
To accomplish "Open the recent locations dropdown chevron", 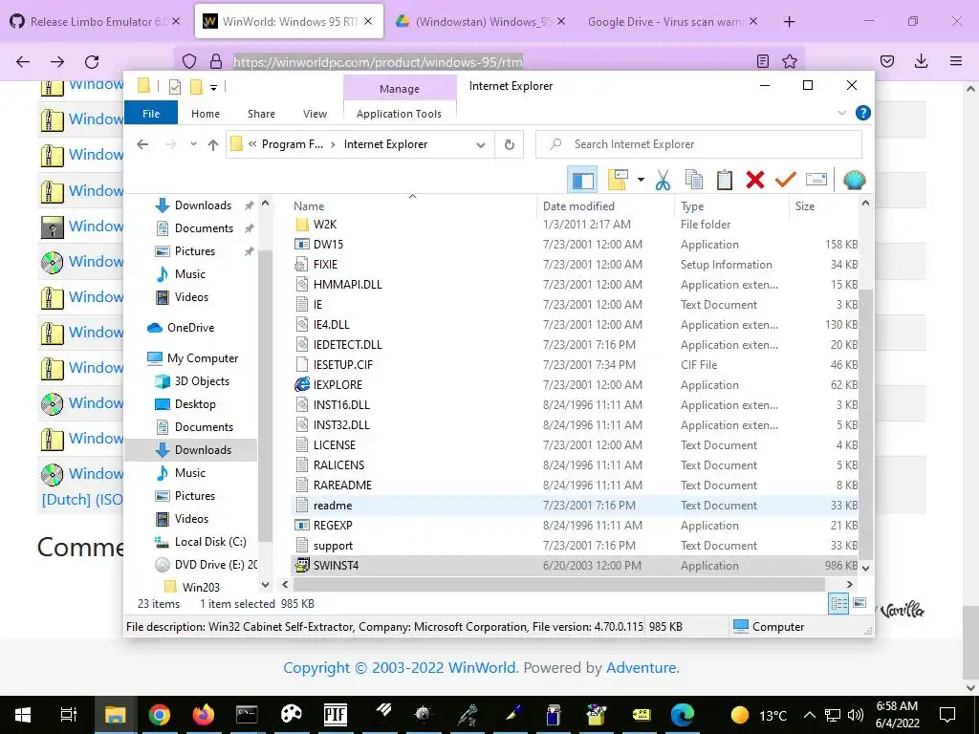I will (193, 144).
